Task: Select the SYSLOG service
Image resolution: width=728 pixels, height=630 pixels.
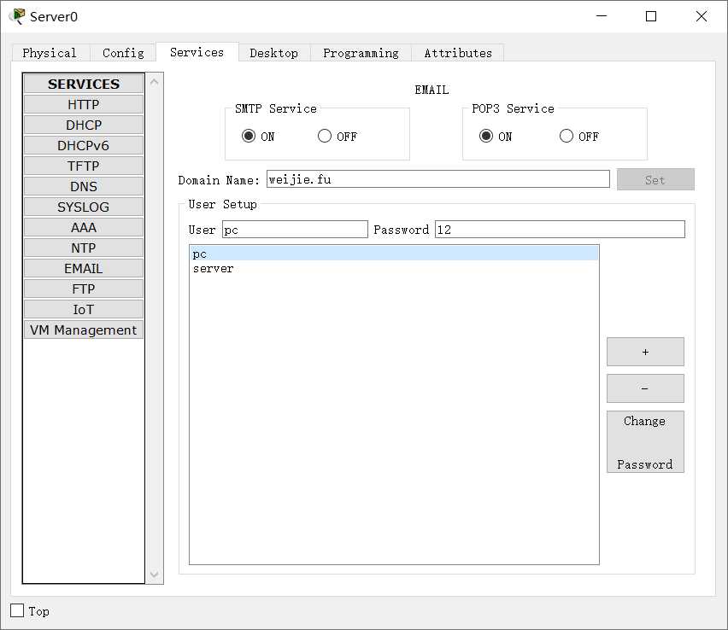Action: pos(84,207)
